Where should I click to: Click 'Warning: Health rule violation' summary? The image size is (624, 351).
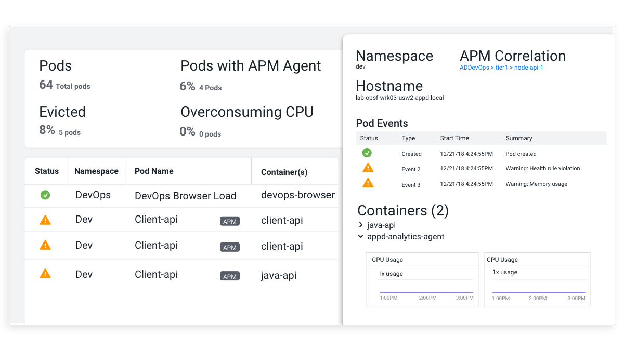point(543,168)
